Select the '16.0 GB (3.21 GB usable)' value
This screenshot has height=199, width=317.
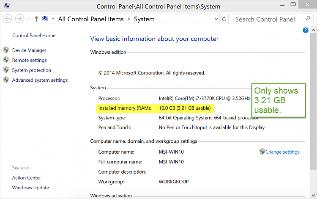[185, 108]
